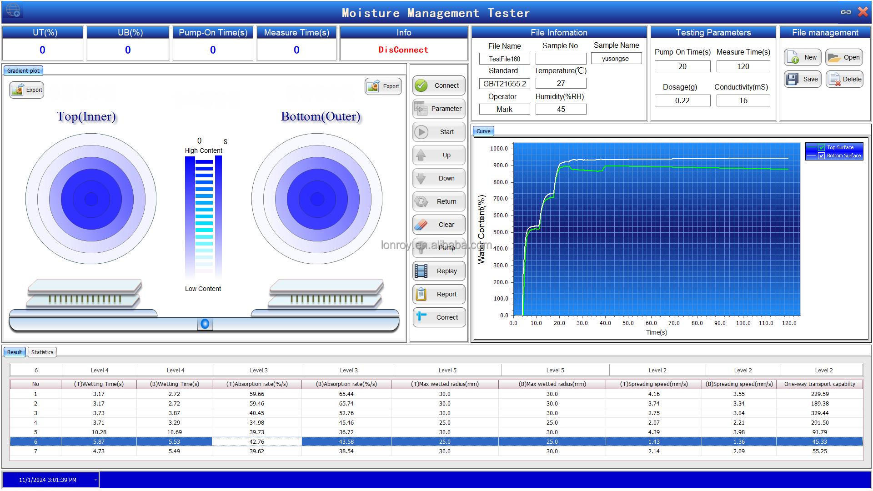This screenshot has height=491, width=873.
Task: Start the test with Start button
Action: click(439, 132)
